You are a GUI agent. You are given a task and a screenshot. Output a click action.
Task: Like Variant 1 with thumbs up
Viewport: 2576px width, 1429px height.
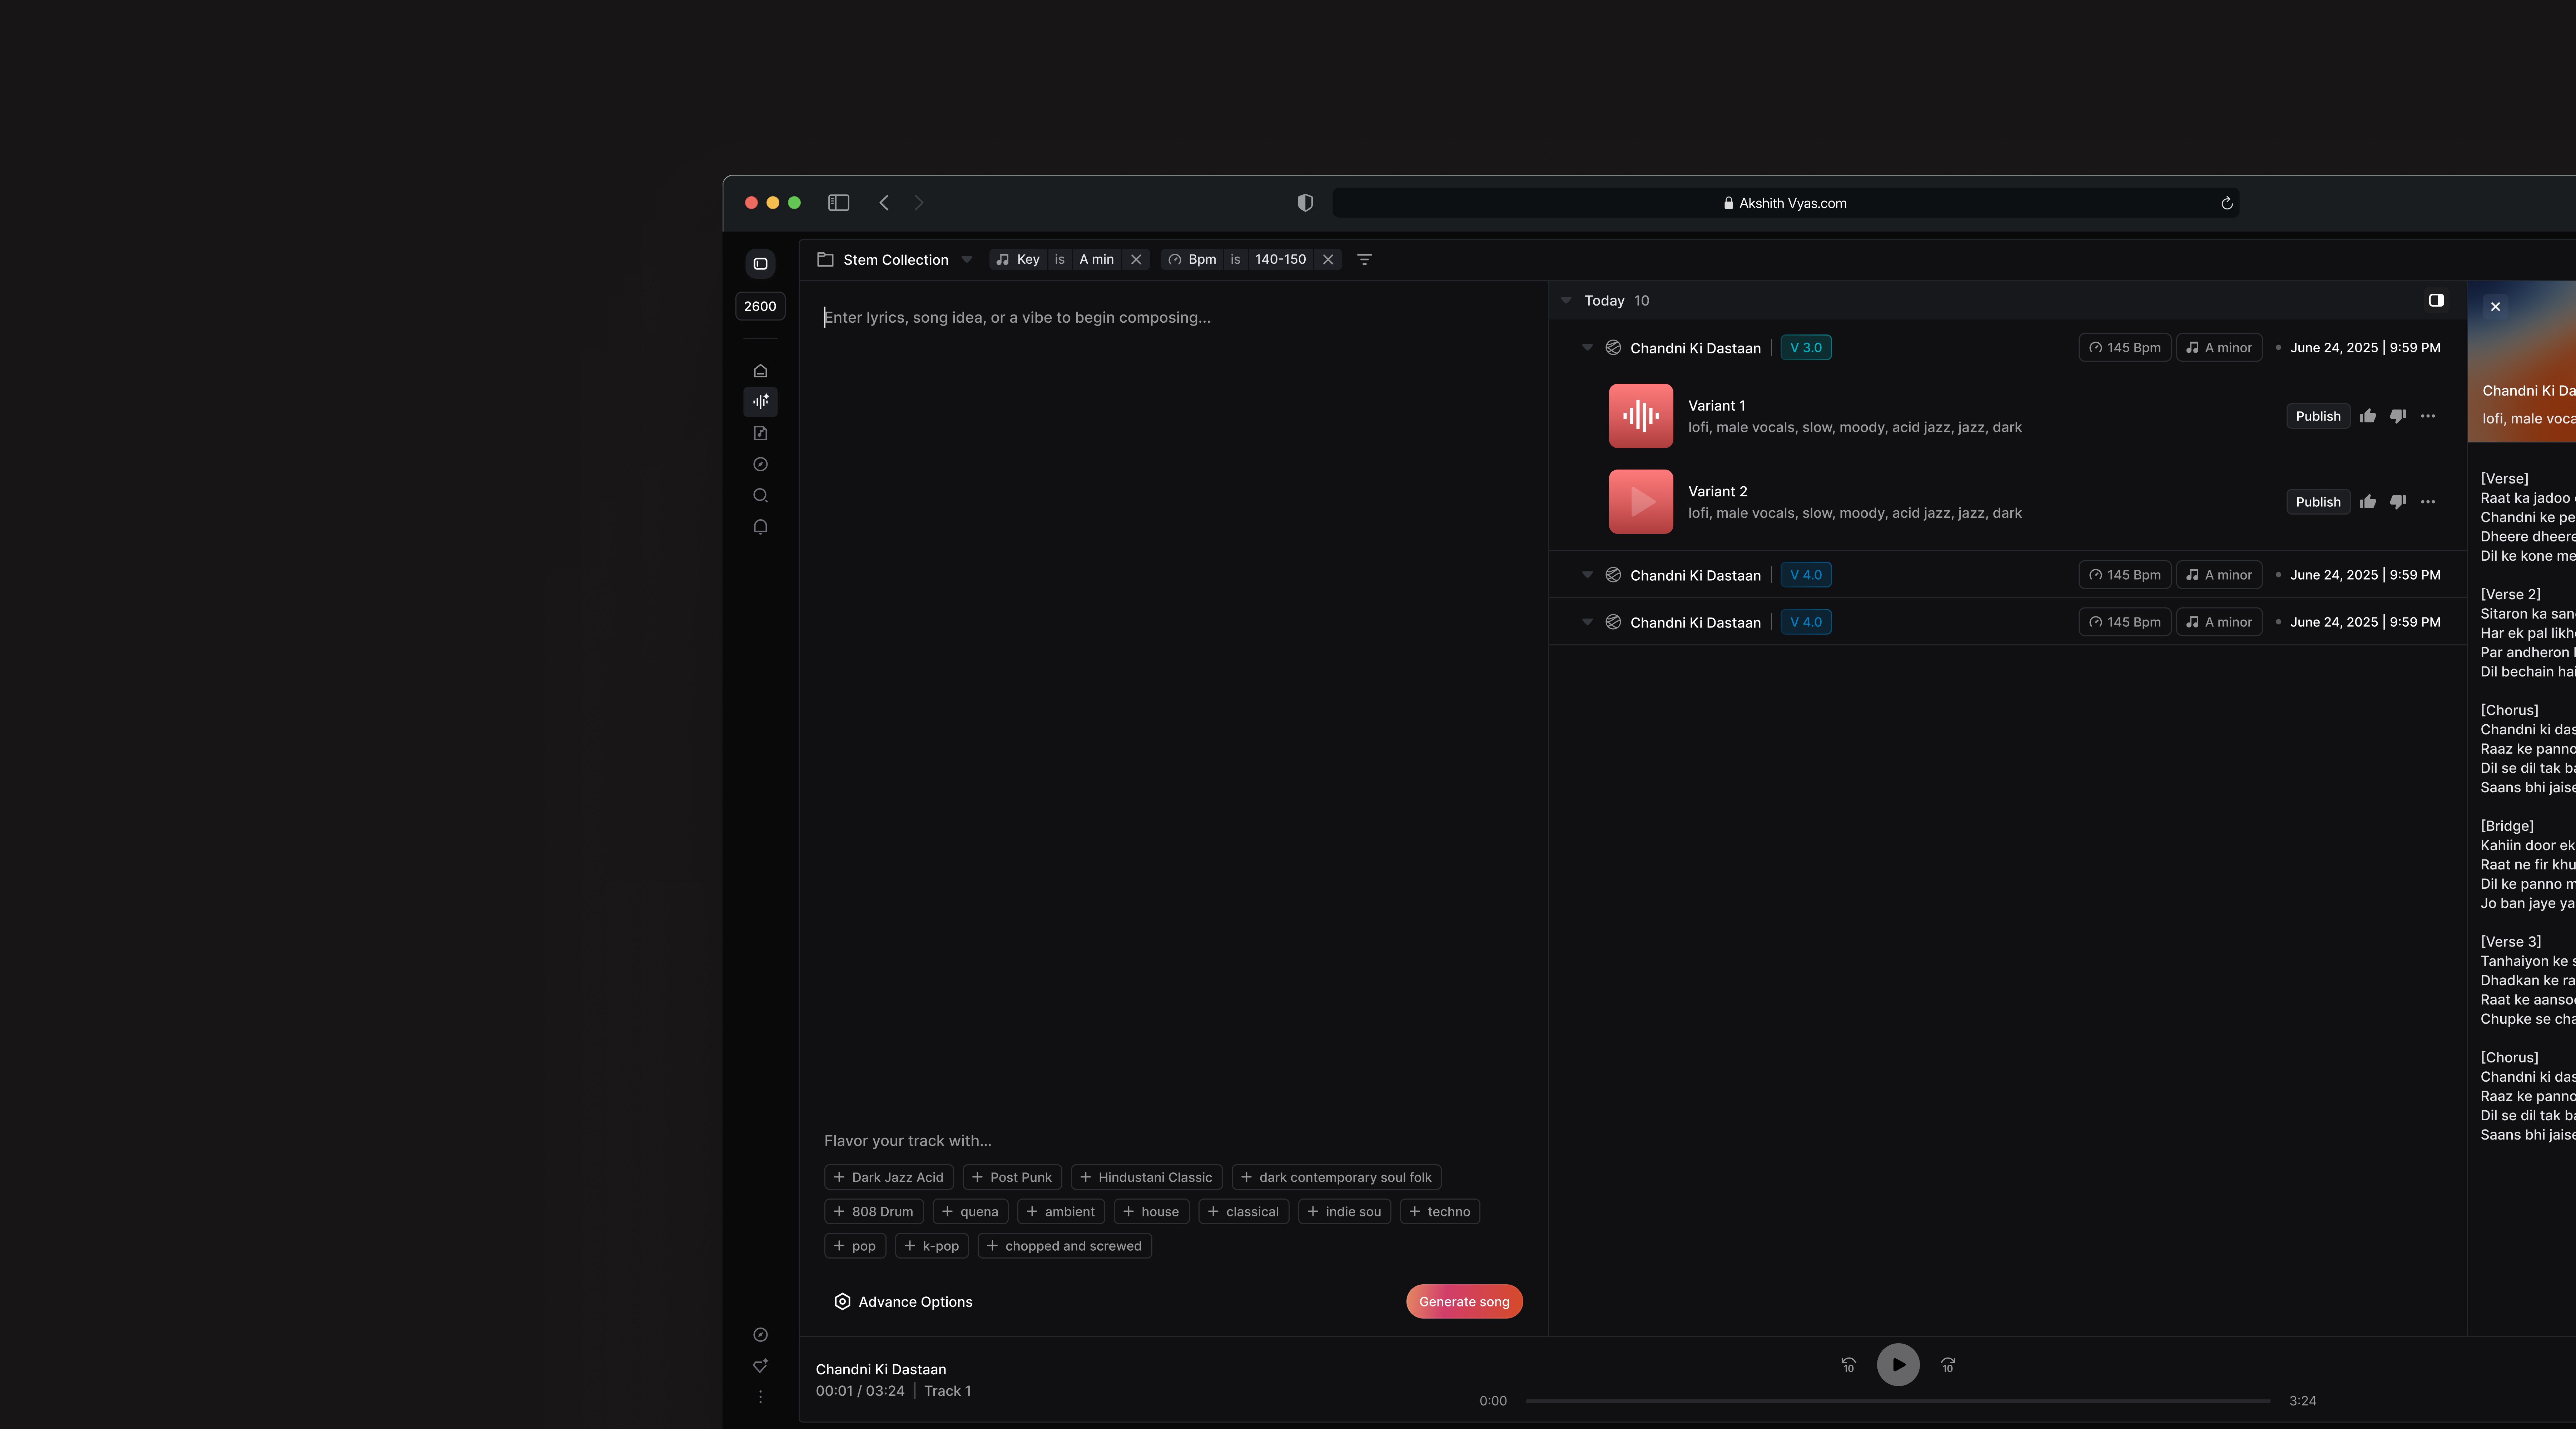2368,416
